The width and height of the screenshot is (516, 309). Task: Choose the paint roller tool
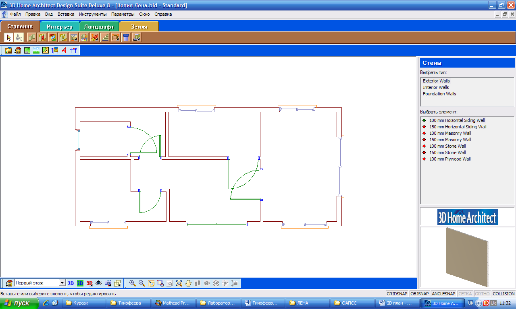pos(19,37)
